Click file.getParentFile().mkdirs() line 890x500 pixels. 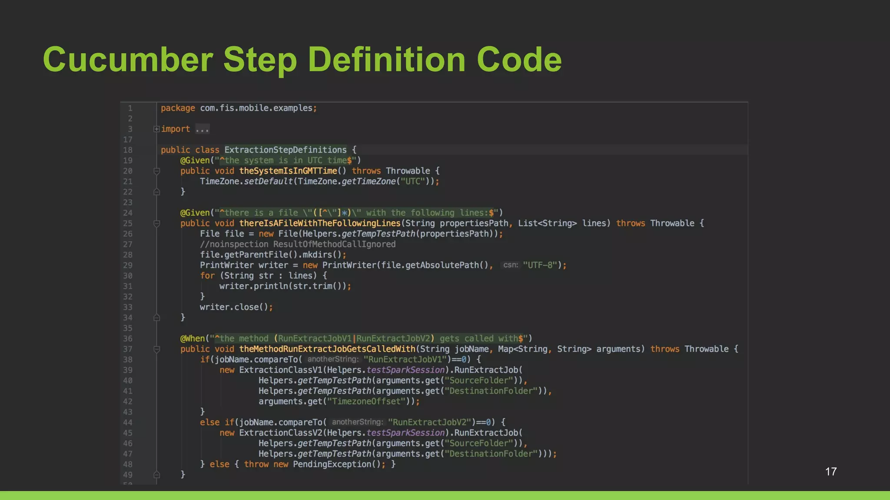[x=273, y=255]
